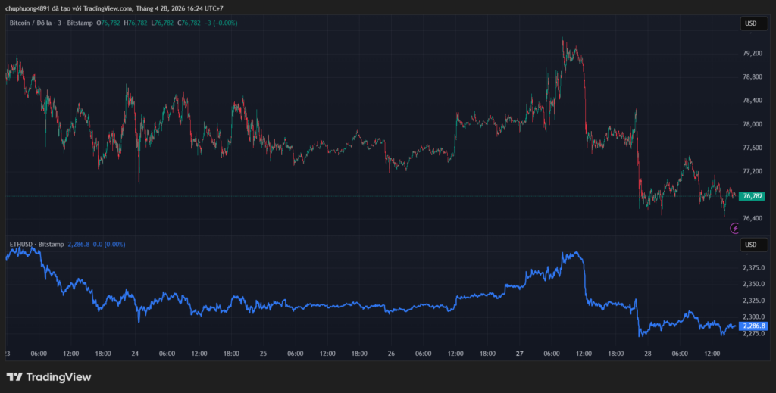Click the TradingView logo
776x393 pixels.
pyautogui.click(x=48, y=376)
